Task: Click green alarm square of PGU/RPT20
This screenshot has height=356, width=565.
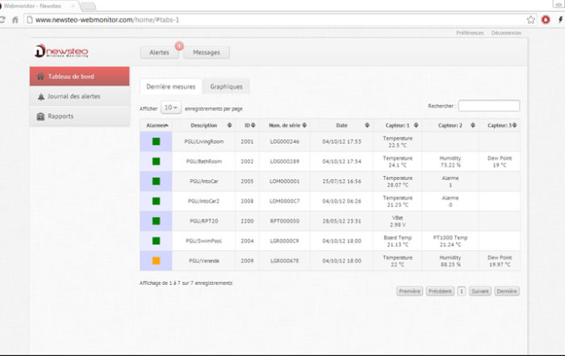Action: click(x=156, y=221)
